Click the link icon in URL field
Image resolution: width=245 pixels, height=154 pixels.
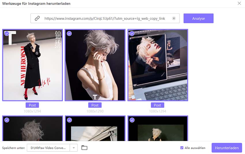click(x=37, y=18)
